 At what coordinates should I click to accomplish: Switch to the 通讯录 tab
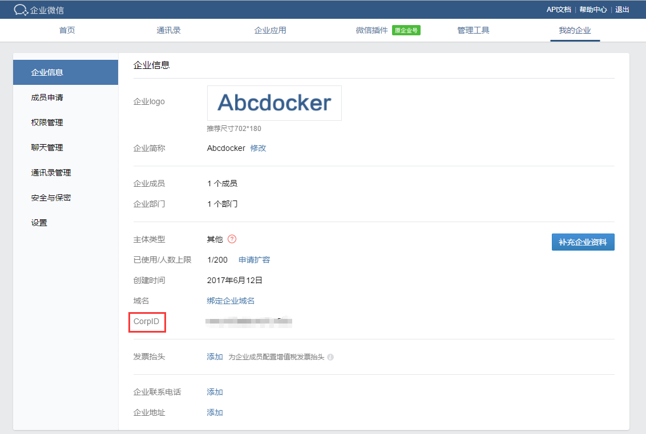tap(169, 31)
